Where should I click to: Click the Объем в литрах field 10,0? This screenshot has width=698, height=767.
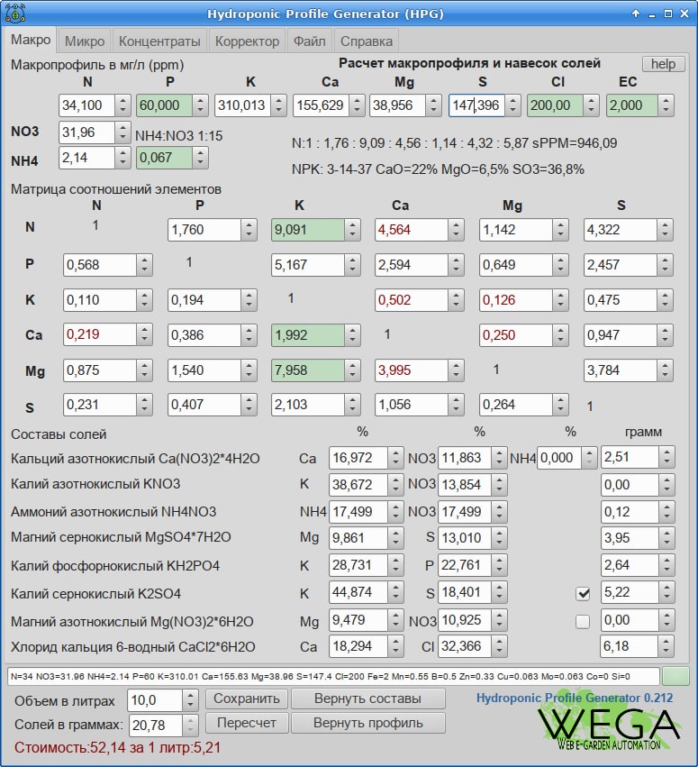[155, 700]
